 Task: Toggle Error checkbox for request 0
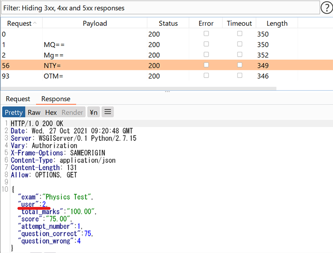(206, 34)
